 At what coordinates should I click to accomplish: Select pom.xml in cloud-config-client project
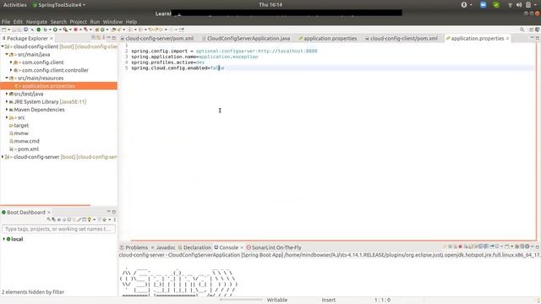coord(28,149)
